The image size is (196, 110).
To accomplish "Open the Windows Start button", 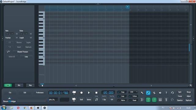I will [4, 108].
